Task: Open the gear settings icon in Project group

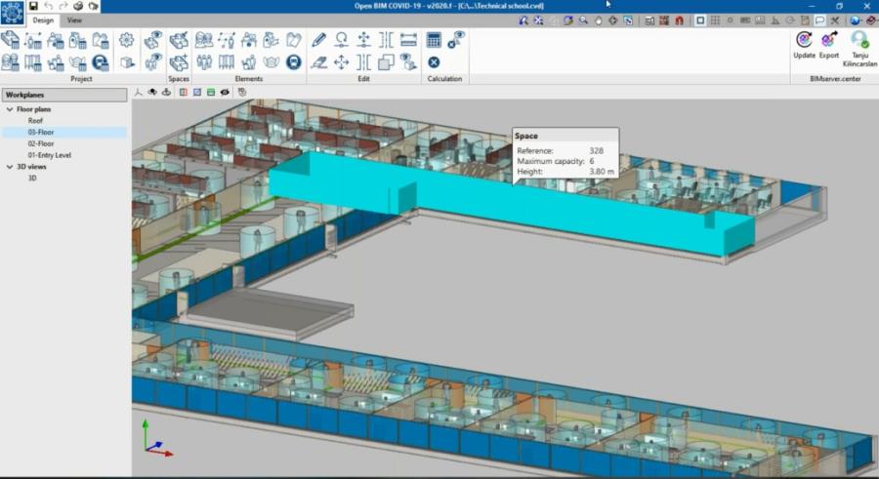Action: coord(127,40)
